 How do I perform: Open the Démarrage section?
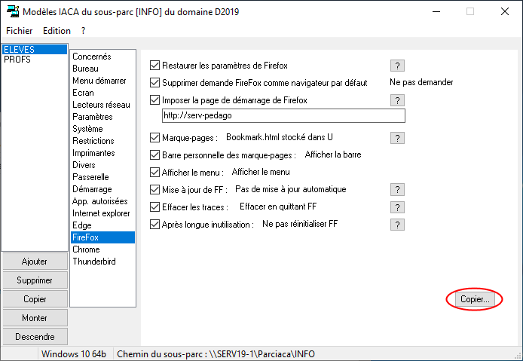[x=102, y=189]
